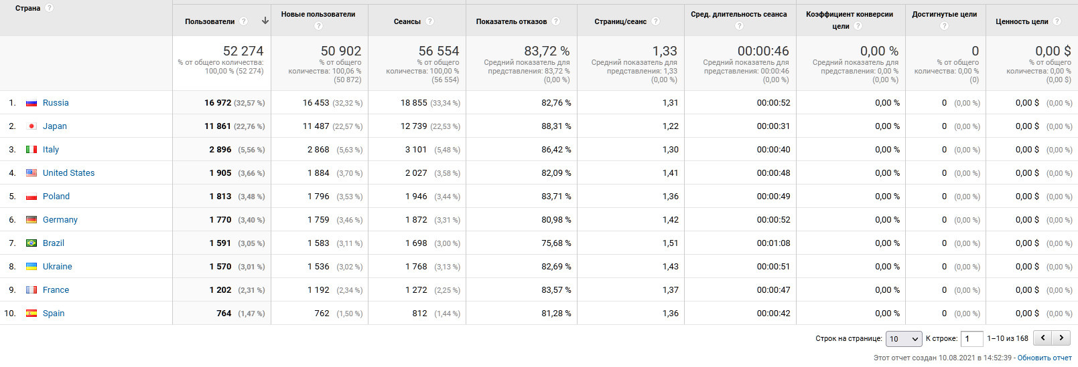Click the Brazil flag icon
1078x367 pixels.
click(31, 243)
